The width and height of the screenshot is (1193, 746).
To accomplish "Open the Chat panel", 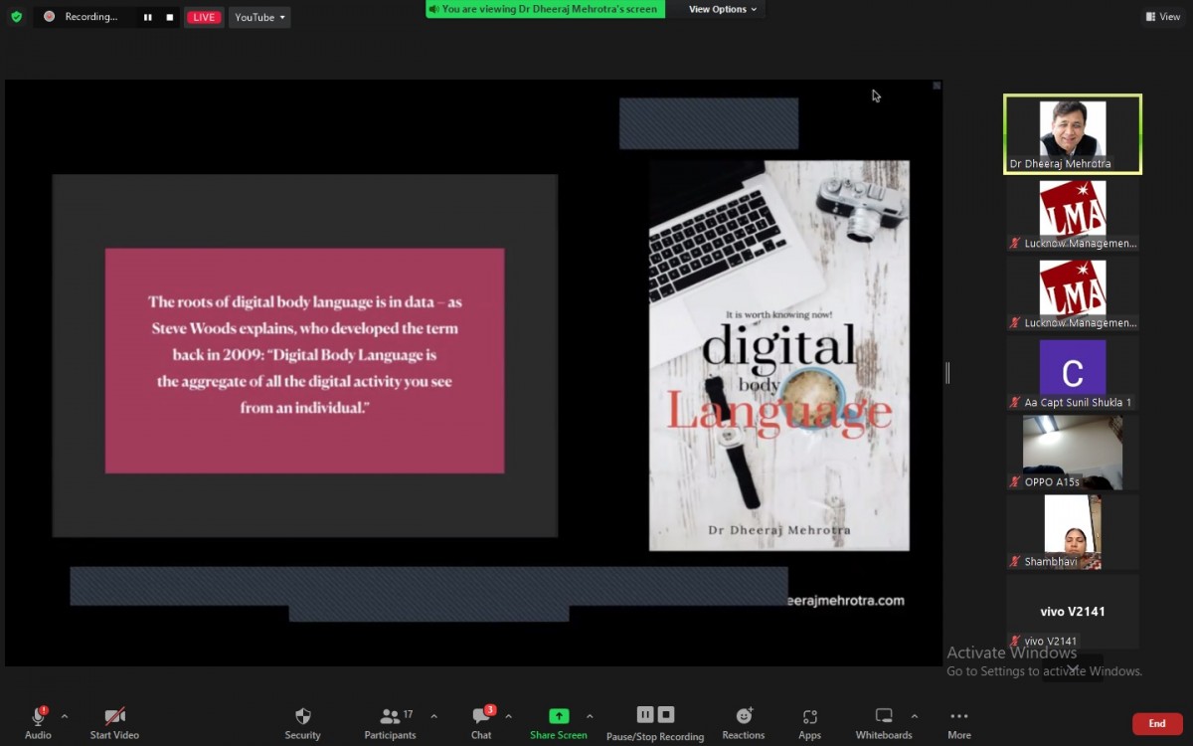I will click(482, 722).
